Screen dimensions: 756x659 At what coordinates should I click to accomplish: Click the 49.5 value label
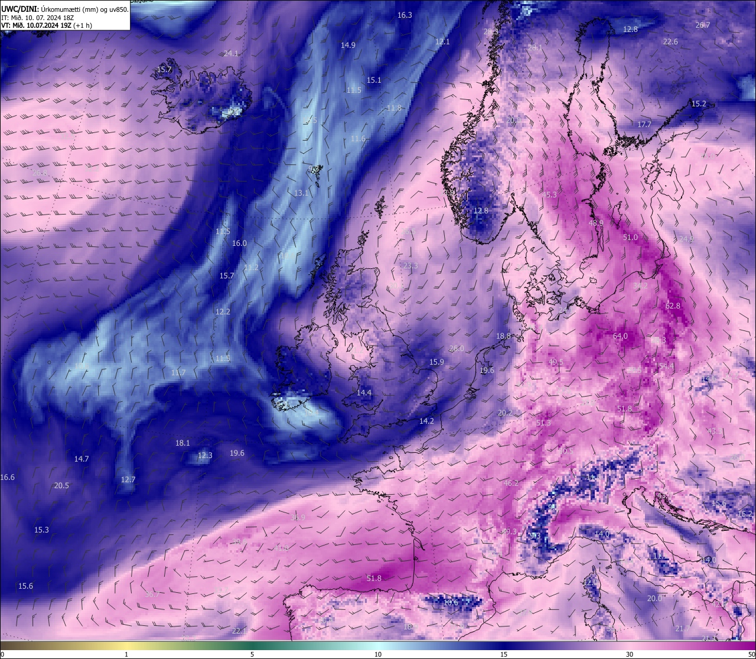point(556,362)
